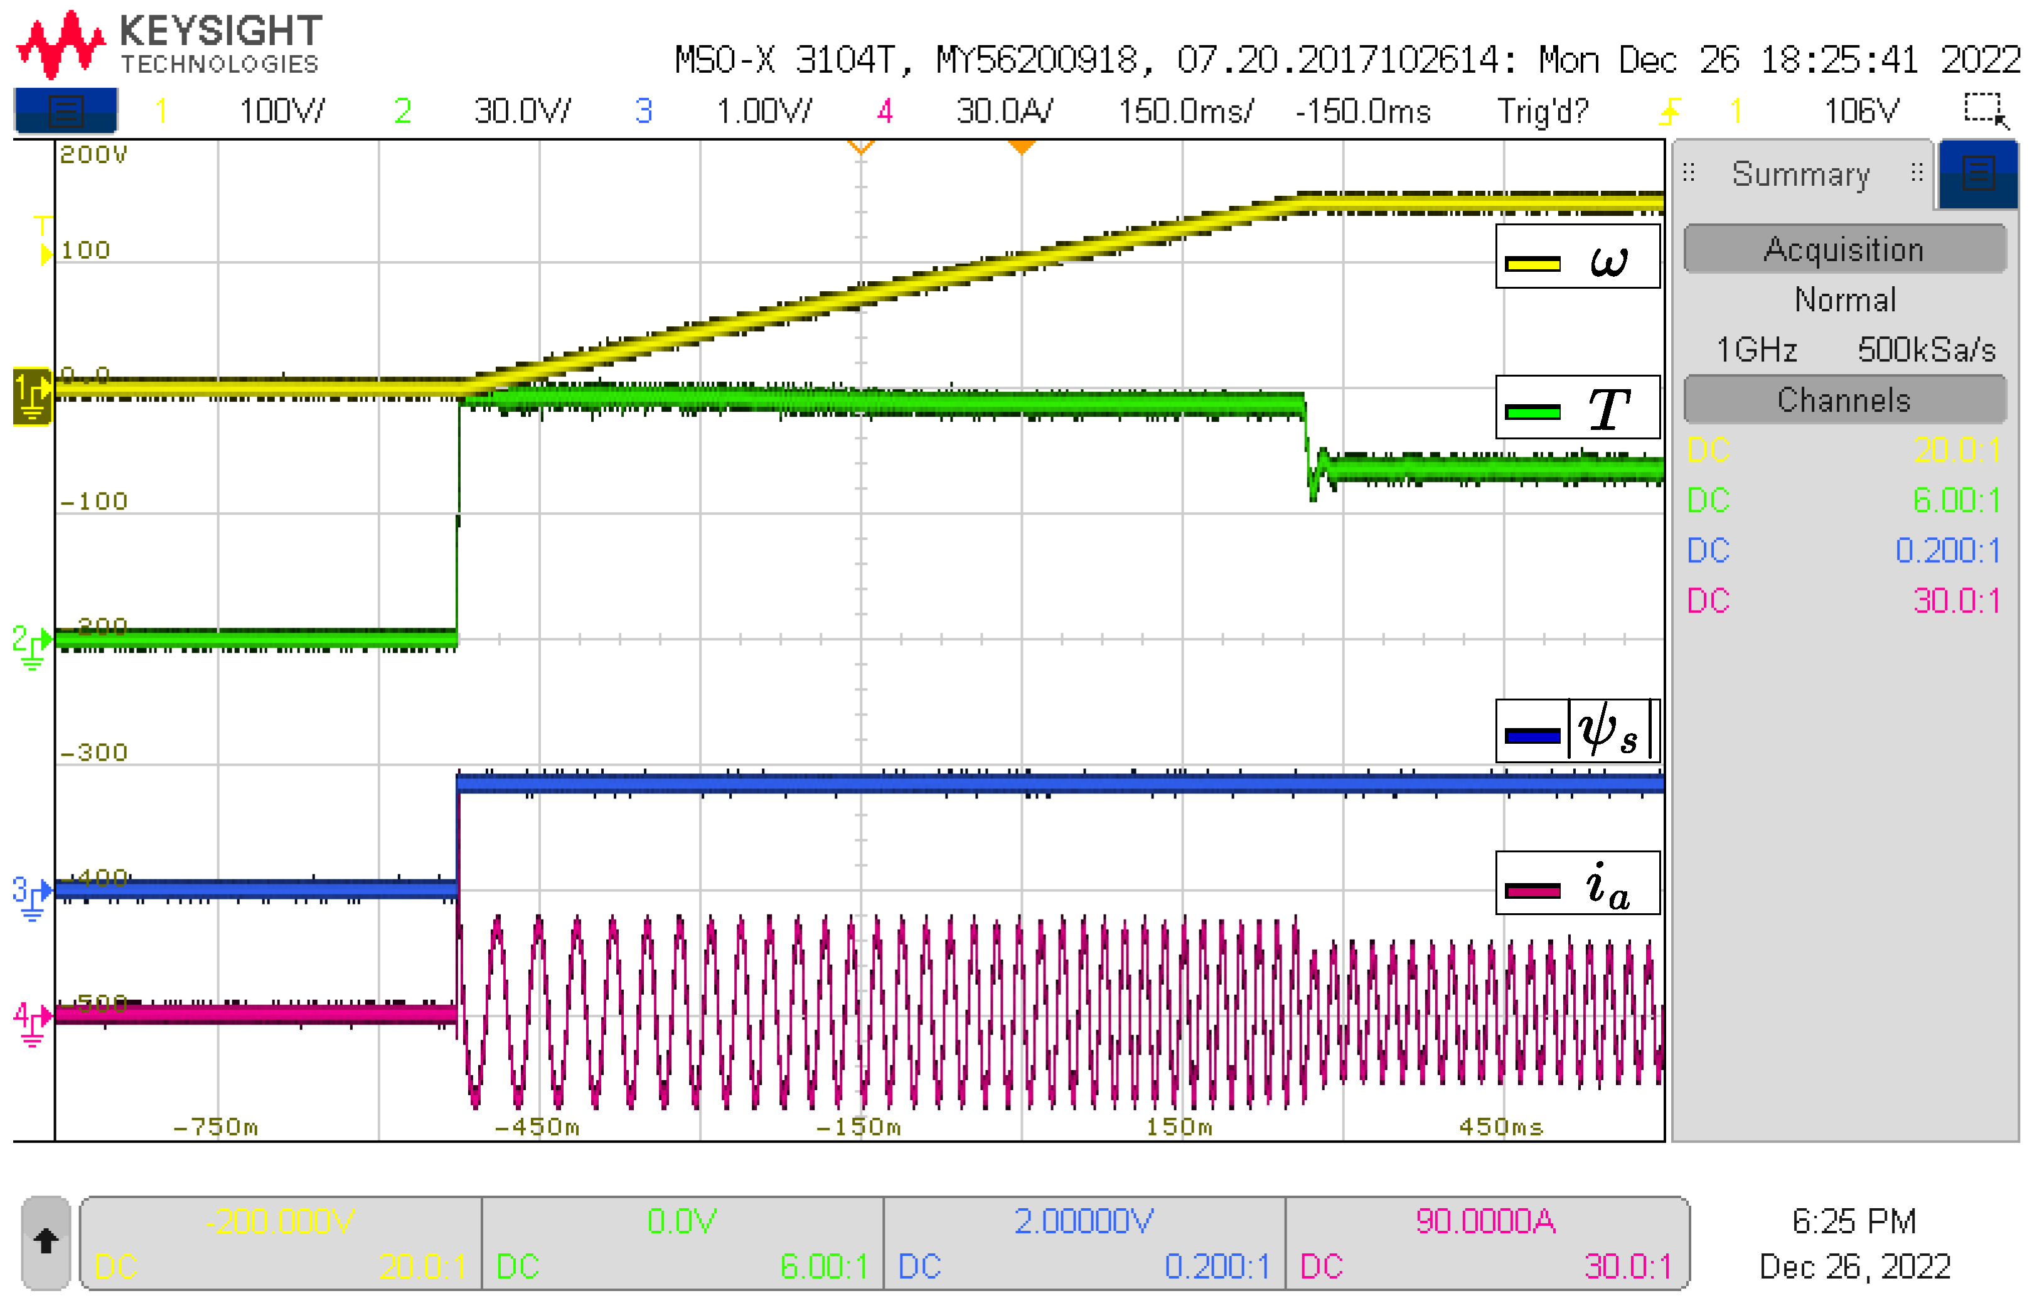Select yellow channel 1 number label
The width and height of the screenshot is (2032, 1303).
[x=161, y=111]
